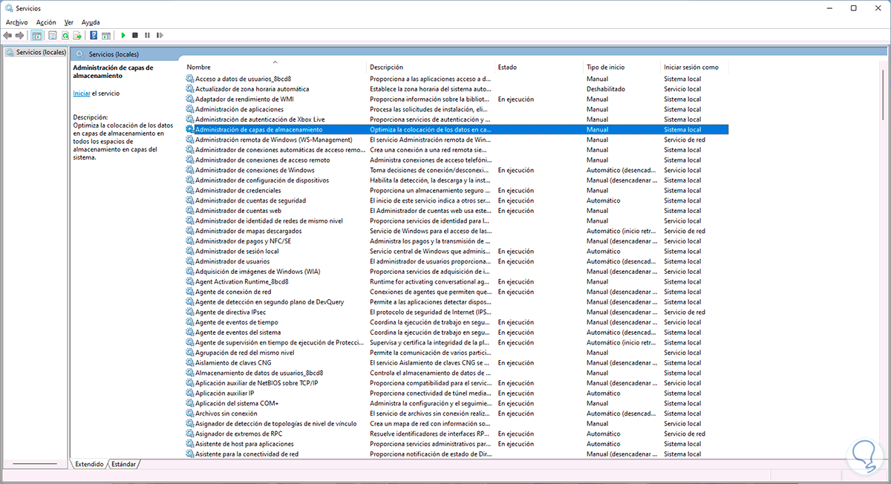Click the Servicios app icon in the title bar
Screen dimensions: 891x484
tap(8, 8)
